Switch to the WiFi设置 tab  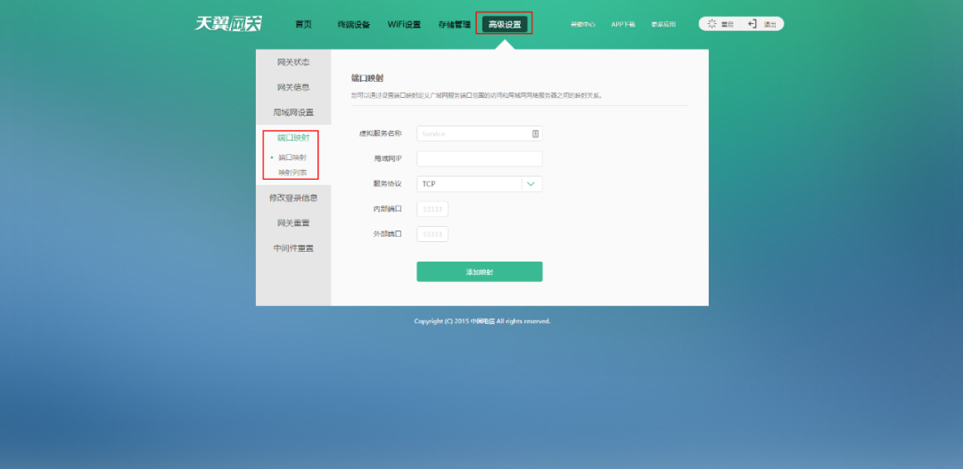(x=404, y=24)
